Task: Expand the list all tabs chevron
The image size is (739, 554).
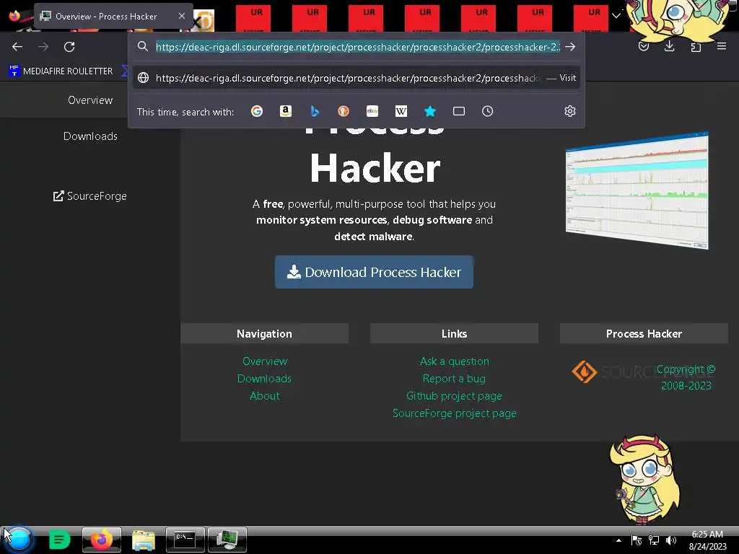Action: [616, 16]
